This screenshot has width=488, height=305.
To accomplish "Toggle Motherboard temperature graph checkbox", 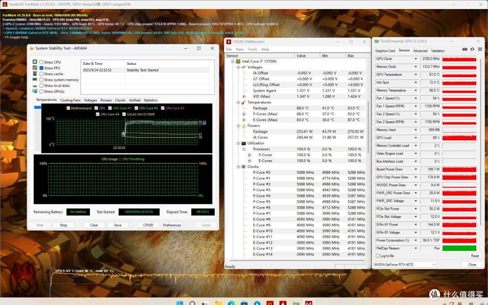I will click(x=69, y=108).
